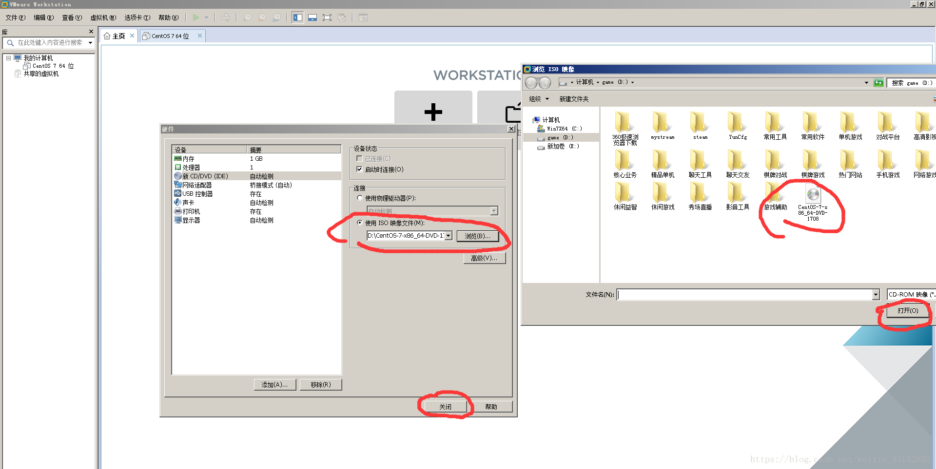
Task: Open the library search filter dropdown arrow
Action: [90, 43]
